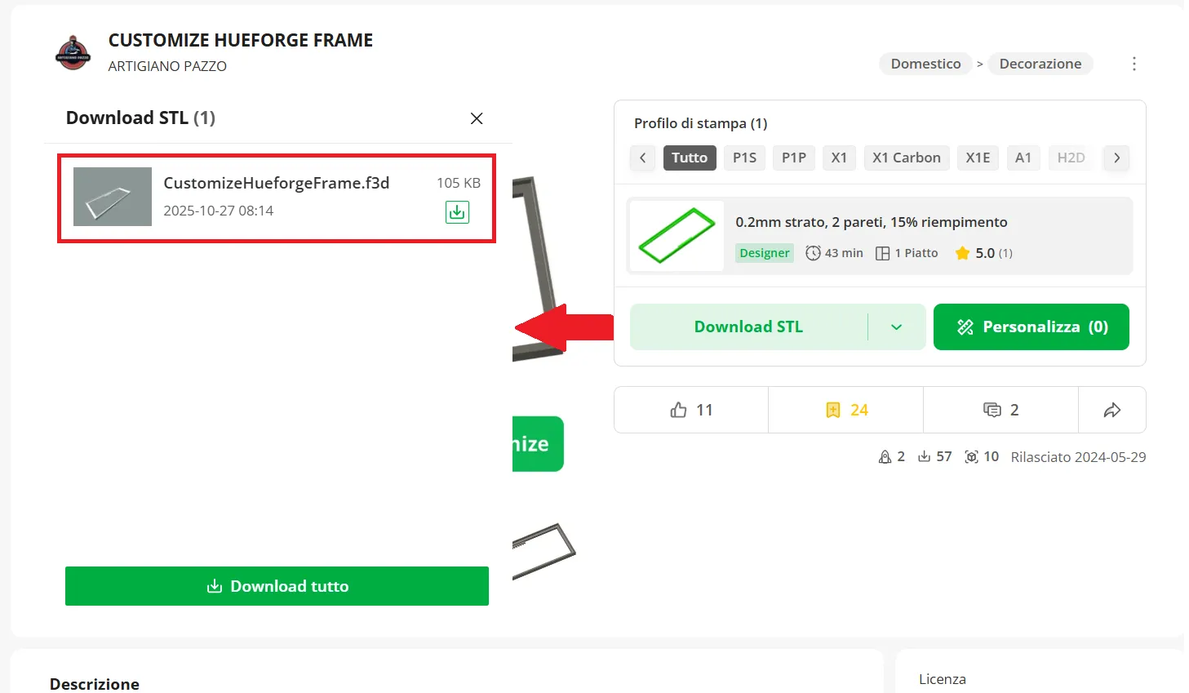Filter print profiles by P1S
The height and width of the screenshot is (693, 1189).
744,158
